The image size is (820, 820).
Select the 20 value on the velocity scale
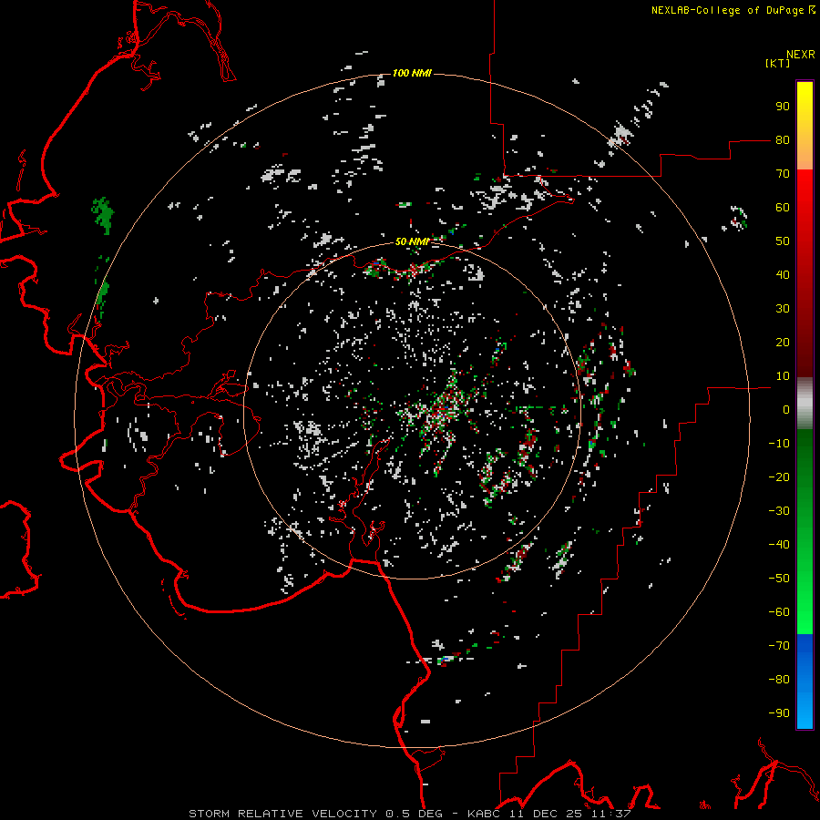tap(783, 342)
